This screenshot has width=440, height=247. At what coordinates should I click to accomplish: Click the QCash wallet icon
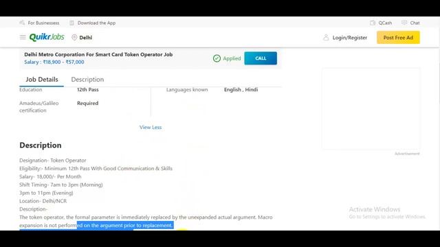tap(373, 23)
